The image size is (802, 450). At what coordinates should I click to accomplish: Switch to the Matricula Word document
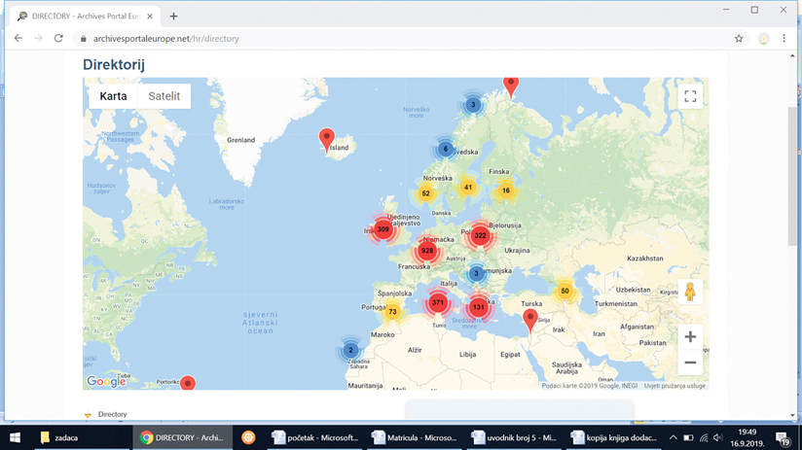[x=415, y=437]
